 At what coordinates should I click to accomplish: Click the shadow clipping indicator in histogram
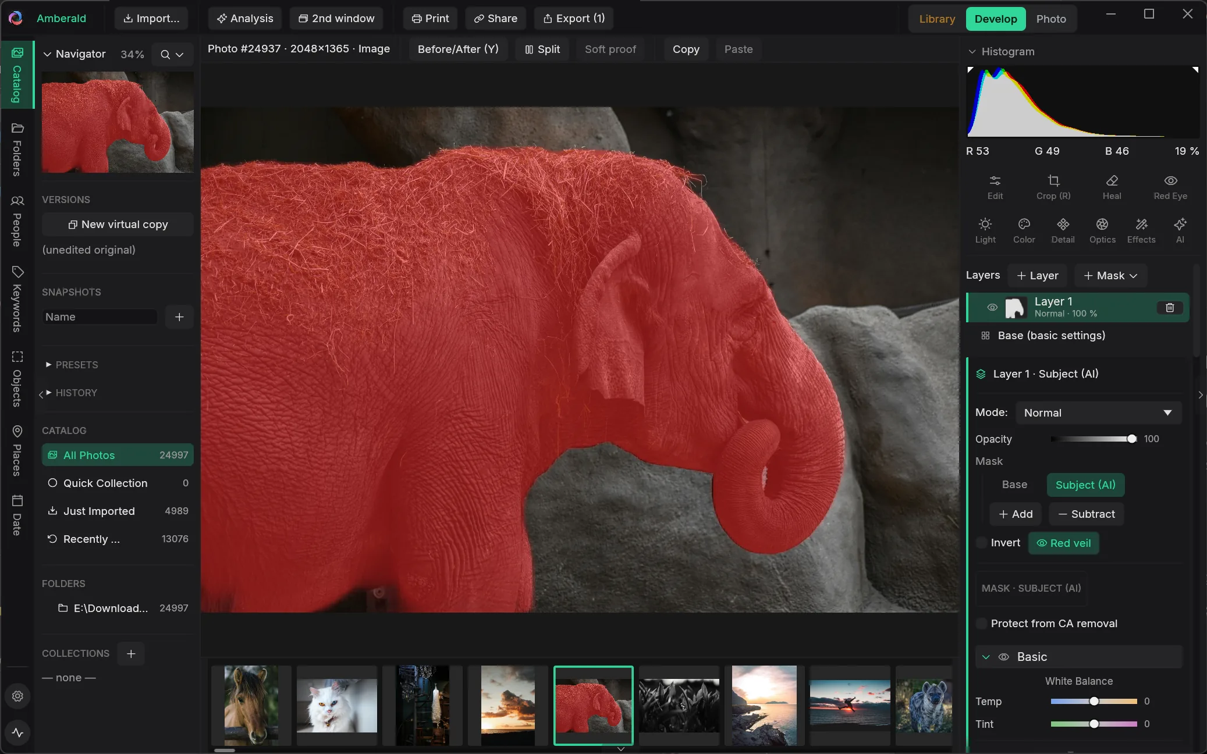pos(971,70)
